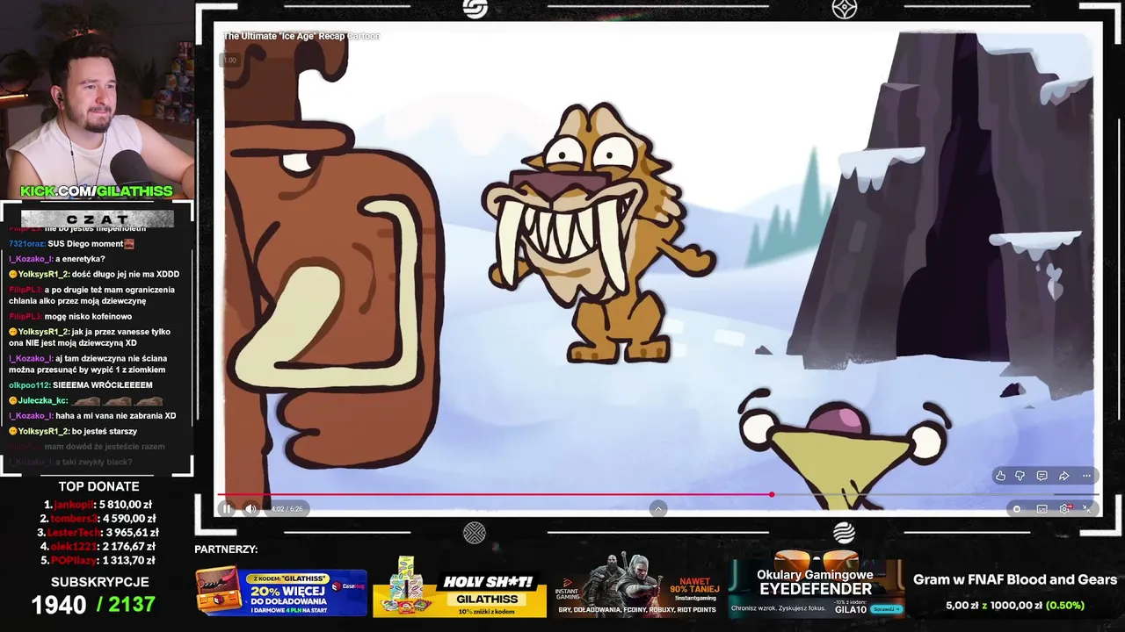Viewport: 1125px width, 632px height.
Task: Dislike the video with thumbs down
Action: [1020, 476]
